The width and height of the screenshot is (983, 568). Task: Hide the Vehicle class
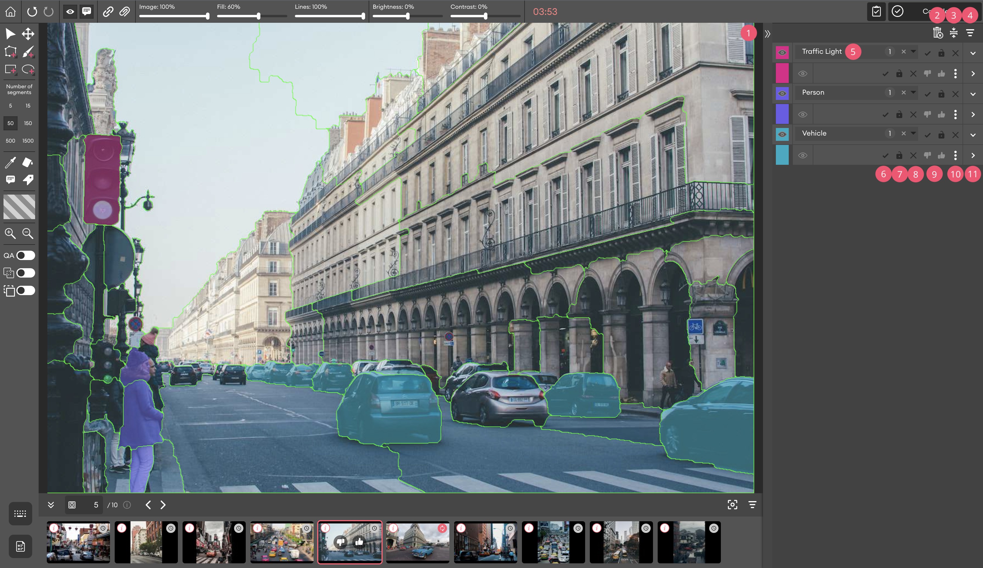[782, 134]
